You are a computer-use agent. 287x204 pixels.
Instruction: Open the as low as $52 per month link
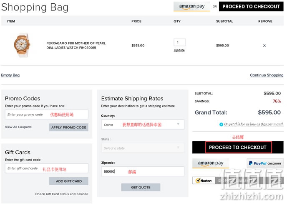[254, 124]
